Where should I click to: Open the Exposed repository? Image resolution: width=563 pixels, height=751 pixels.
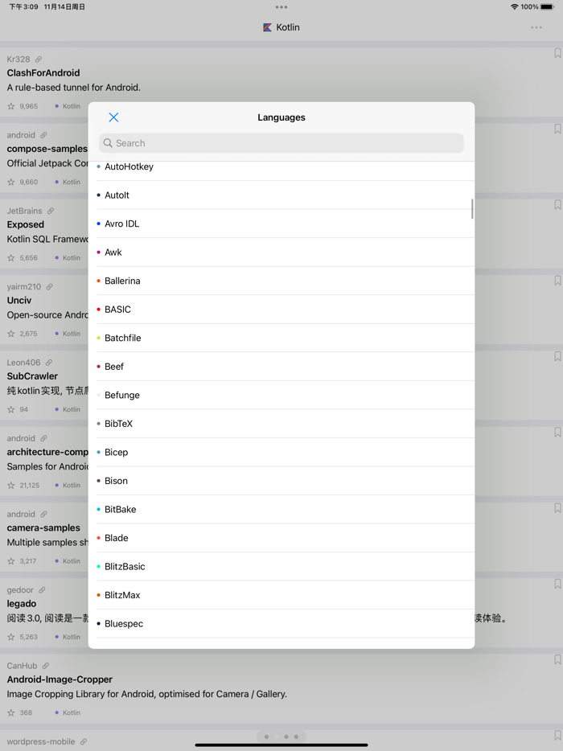point(26,224)
